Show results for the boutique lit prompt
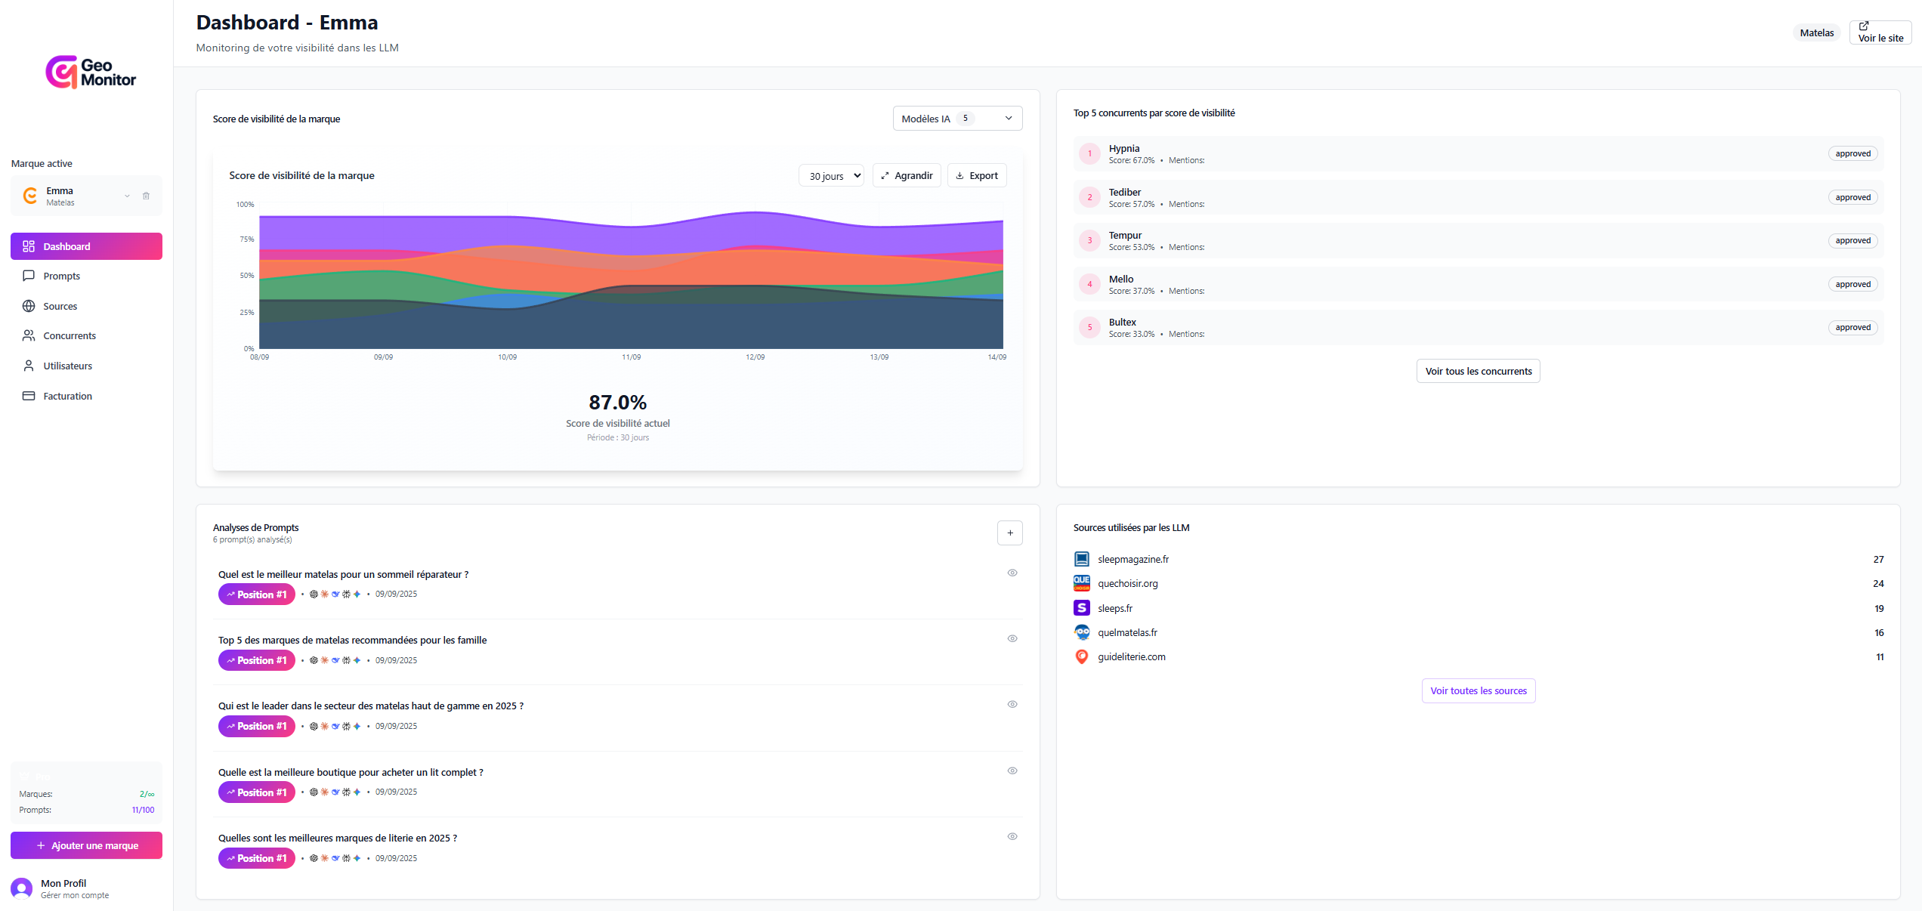The width and height of the screenshot is (1922, 911). click(1012, 770)
